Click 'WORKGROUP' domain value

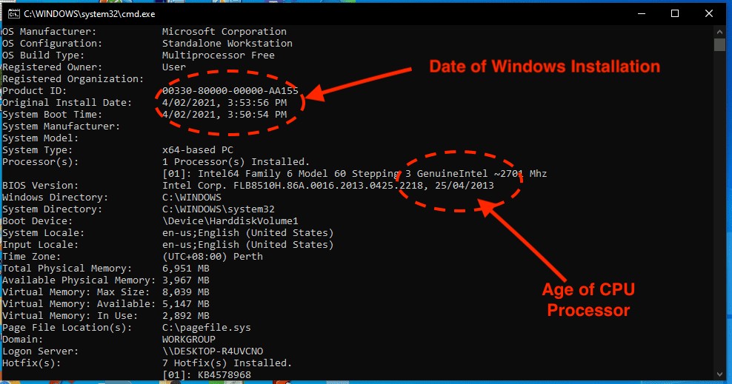(x=189, y=340)
